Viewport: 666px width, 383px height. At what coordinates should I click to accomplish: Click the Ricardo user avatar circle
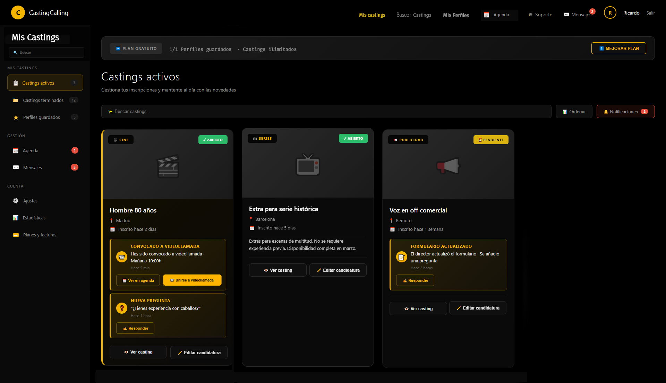coord(610,13)
